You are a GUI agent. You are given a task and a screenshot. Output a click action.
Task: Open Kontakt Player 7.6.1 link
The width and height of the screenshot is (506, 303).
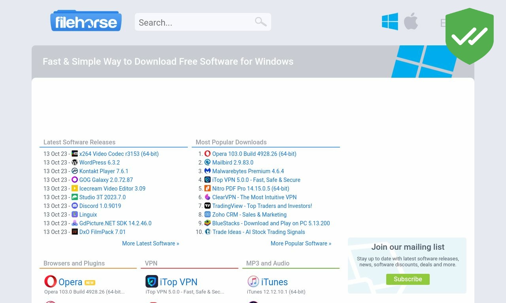pos(104,171)
